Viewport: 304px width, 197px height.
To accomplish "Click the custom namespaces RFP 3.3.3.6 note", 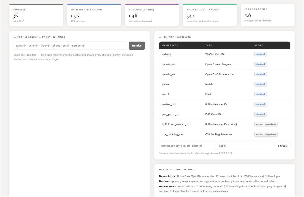I will [x=196, y=153].
